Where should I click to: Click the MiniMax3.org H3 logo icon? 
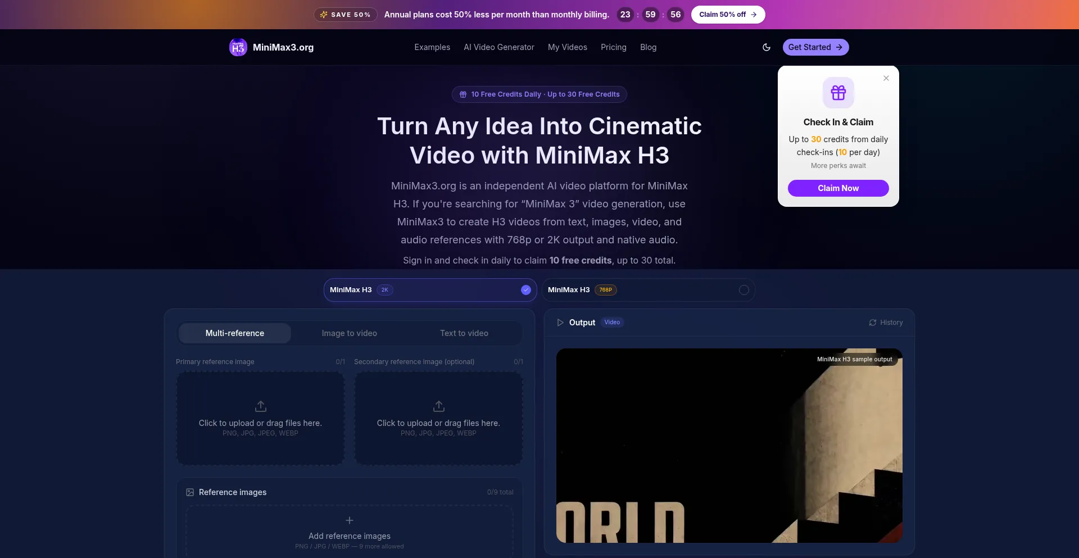click(x=238, y=47)
